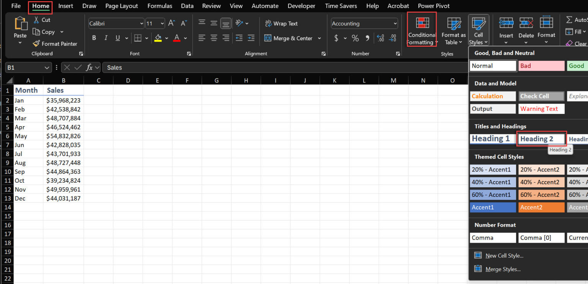
Task: Open the Data ribbon tab
Action: point(187,6)
